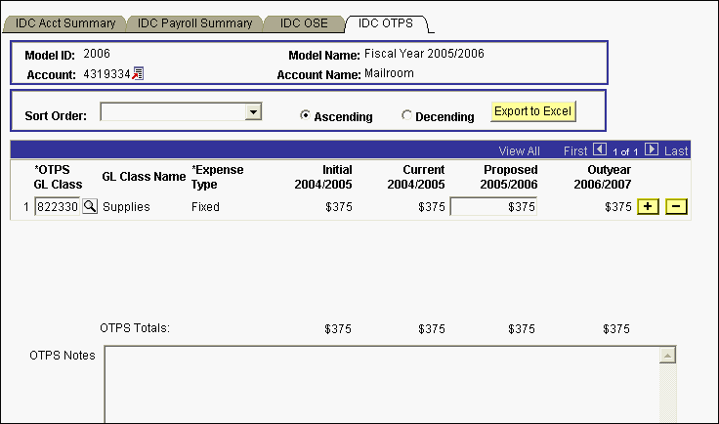
Task: Click inside the OTPS Notes text area
Action: click(381, 384)
